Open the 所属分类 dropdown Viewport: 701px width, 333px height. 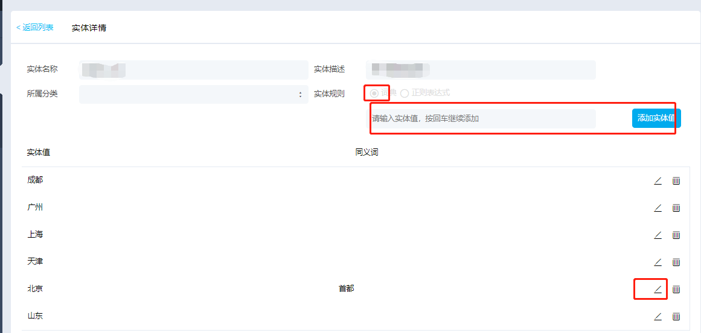coord(193,94)
